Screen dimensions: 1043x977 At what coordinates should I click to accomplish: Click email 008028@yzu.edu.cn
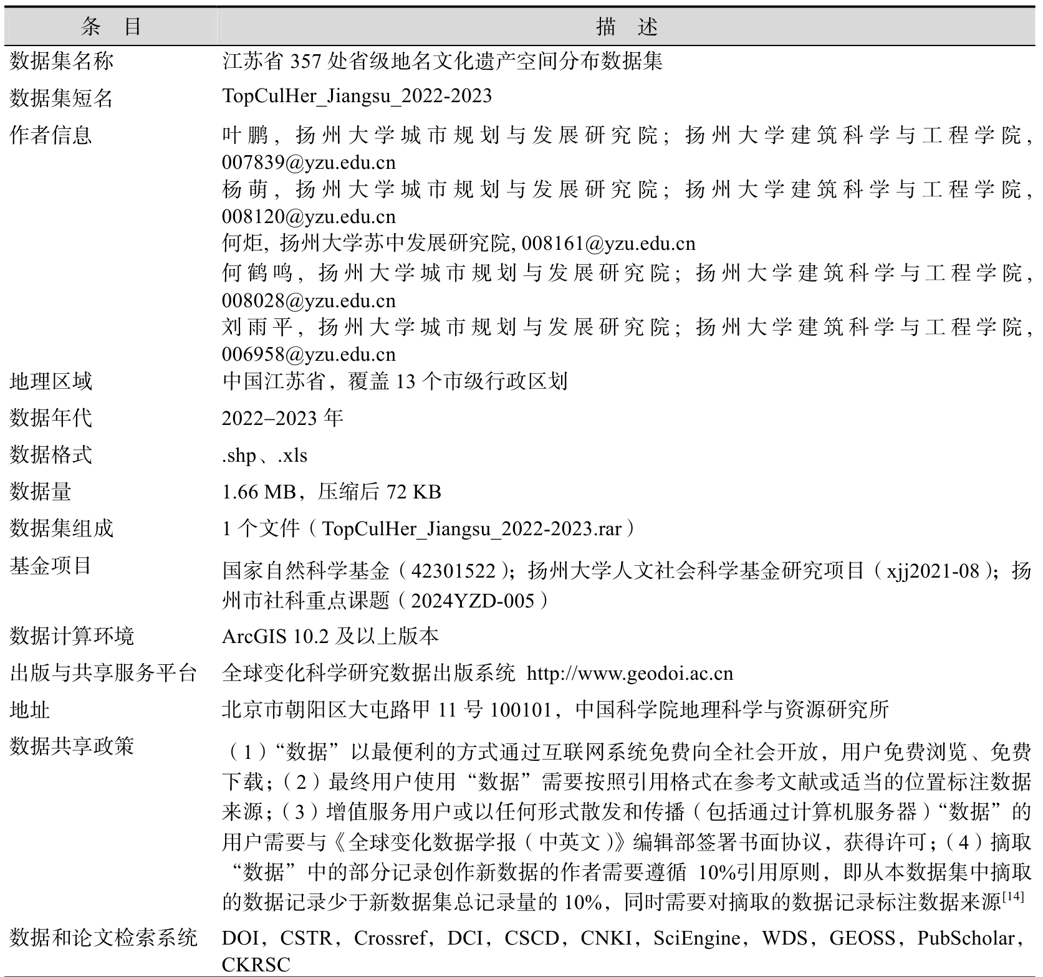pyautogui.click(x=309, y=300)
